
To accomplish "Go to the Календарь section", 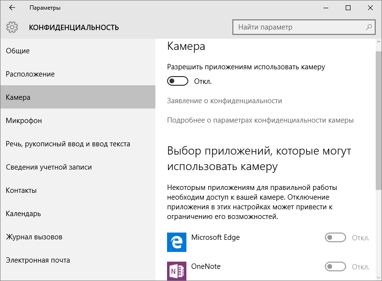I will 78,214.
